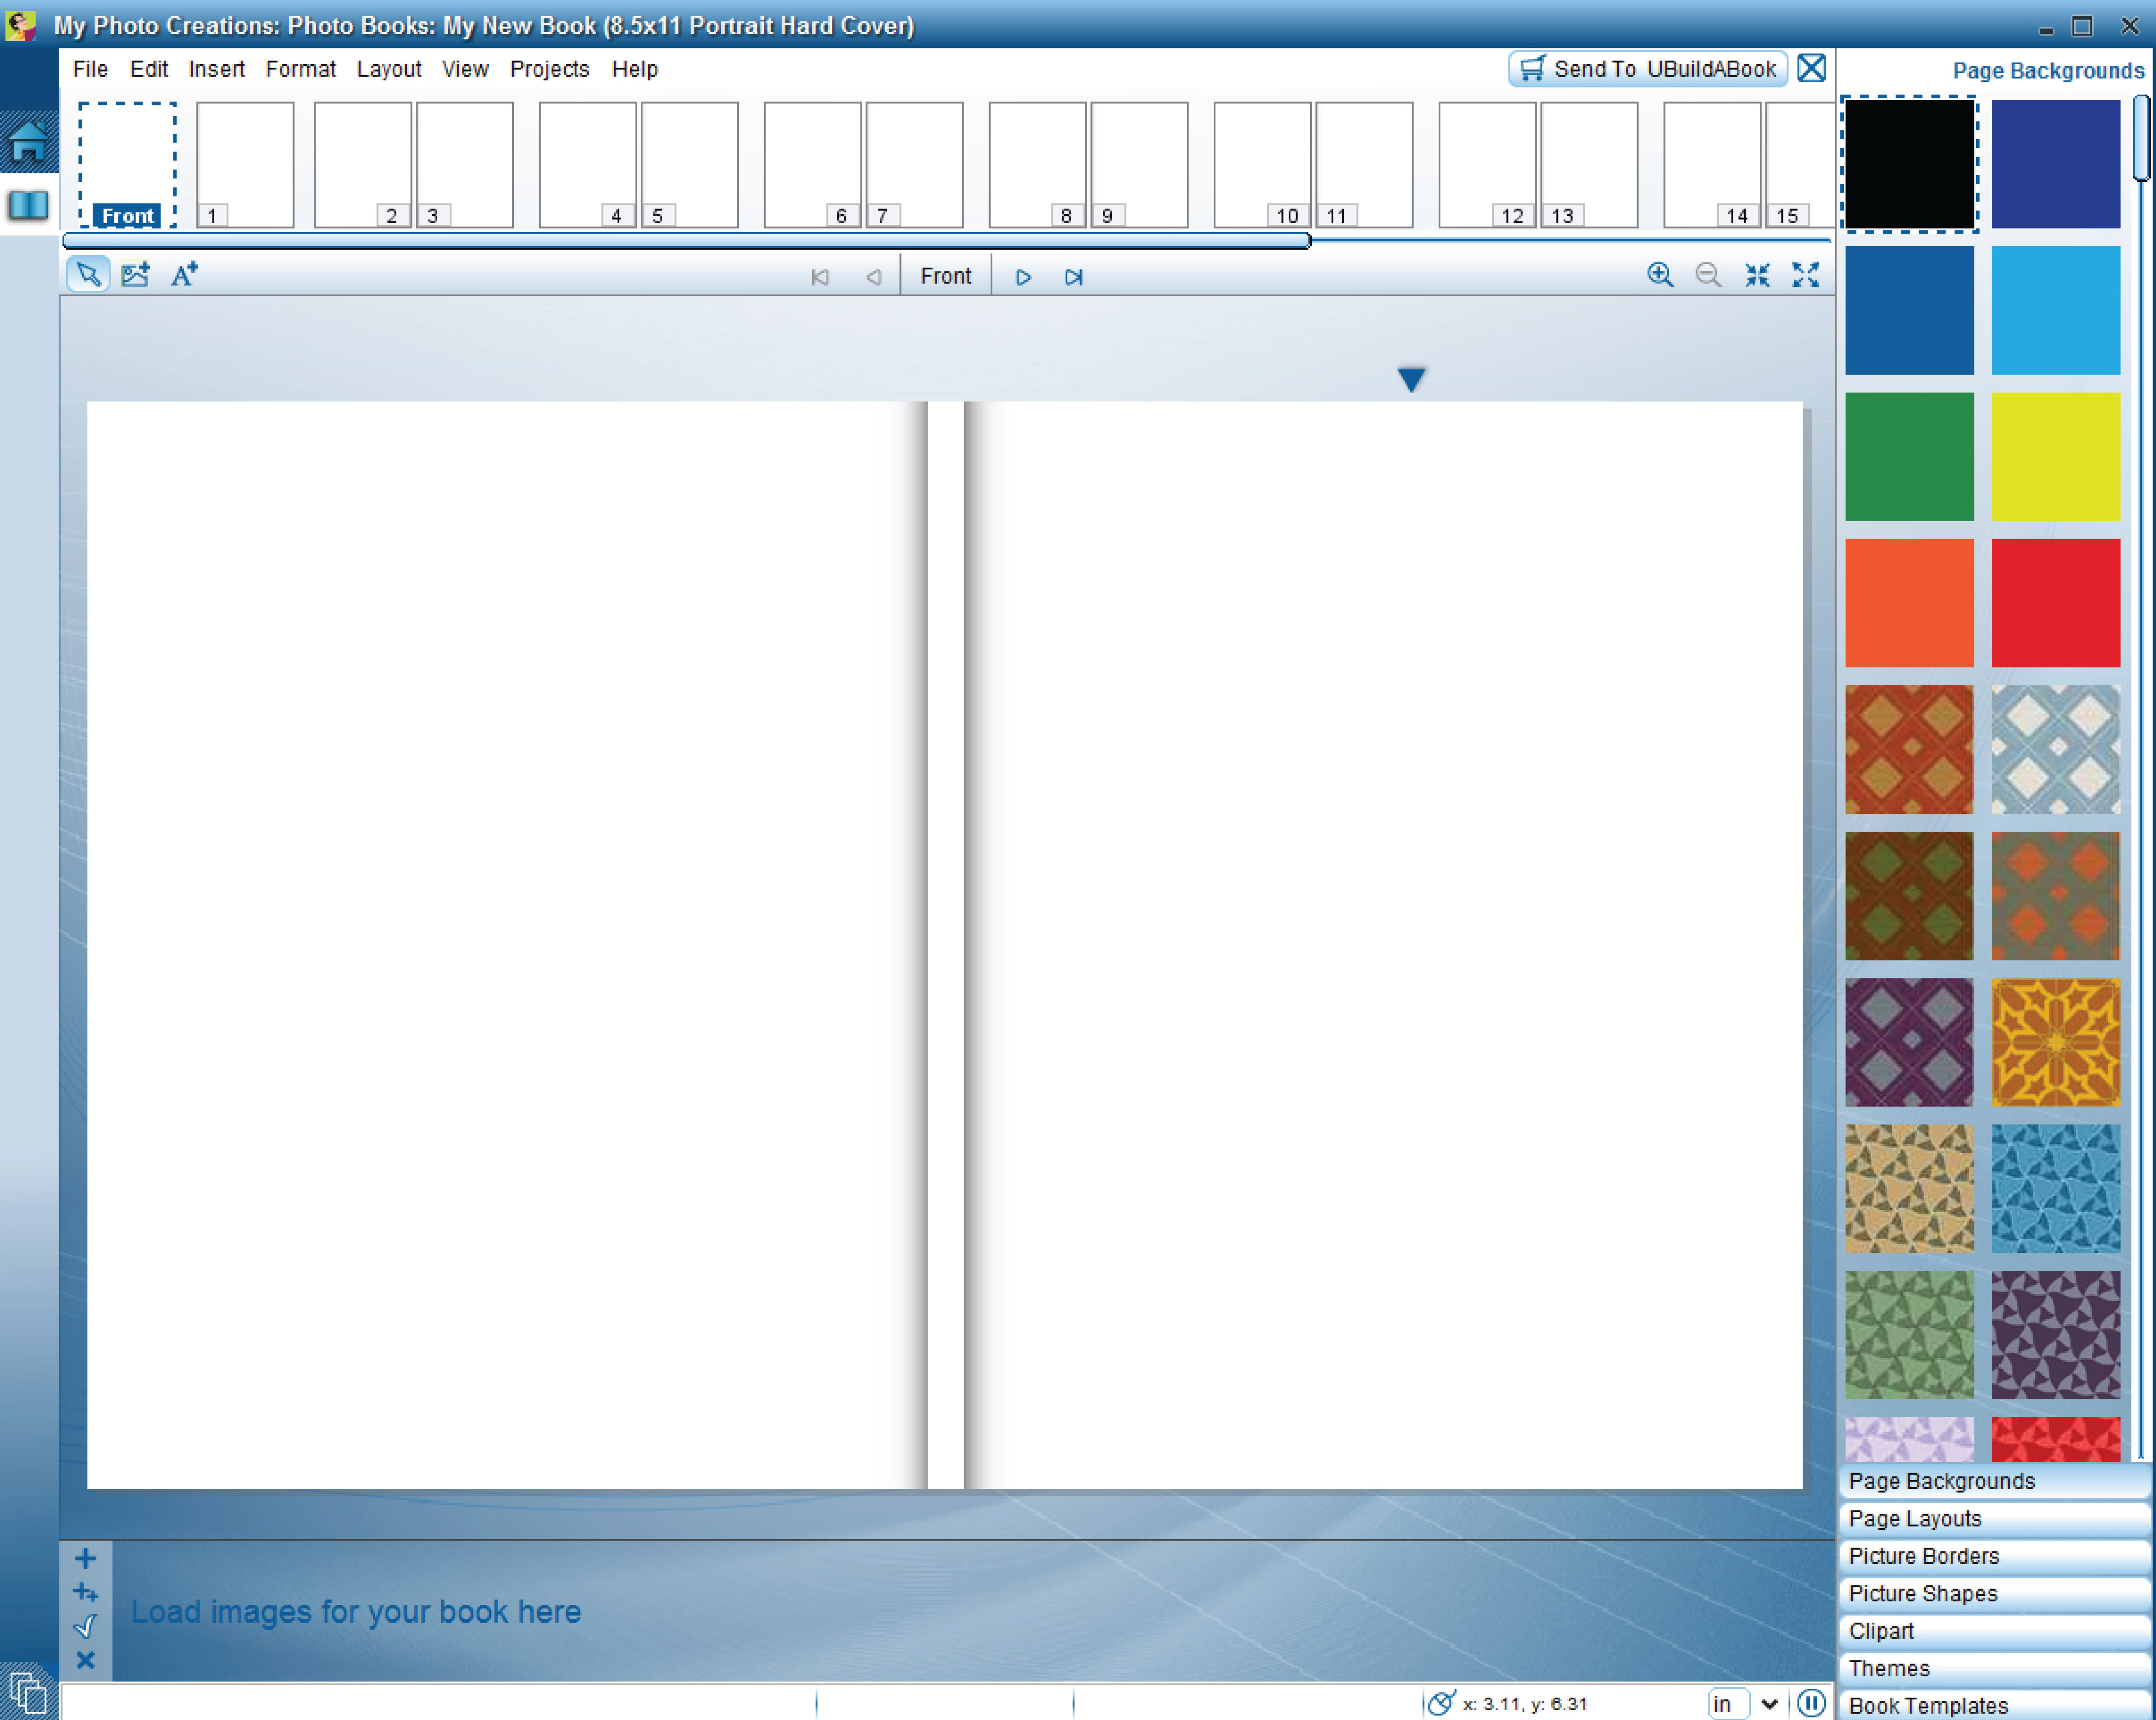Expand the Book Templates panel
This screenshot has width=2156, height=1720.
1994,1705
